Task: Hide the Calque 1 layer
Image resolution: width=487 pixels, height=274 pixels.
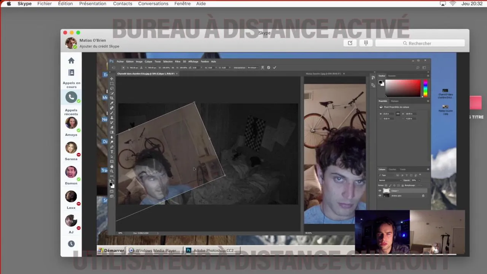Action: point(380,191)
